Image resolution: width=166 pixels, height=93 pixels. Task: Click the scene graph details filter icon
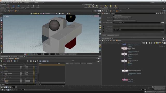click(x=73, y=61)
